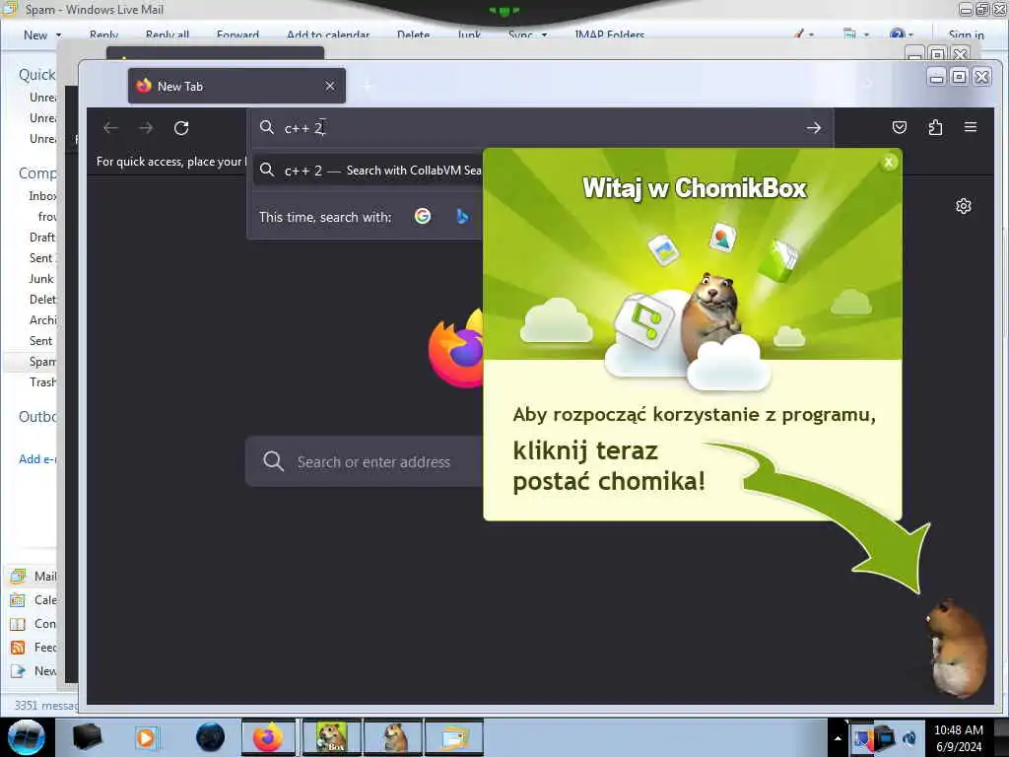Viewport: 1009px width, 757px height.
Task: Switch to Windows Live Mail taskbar button
Action: [x=454, y=737]
